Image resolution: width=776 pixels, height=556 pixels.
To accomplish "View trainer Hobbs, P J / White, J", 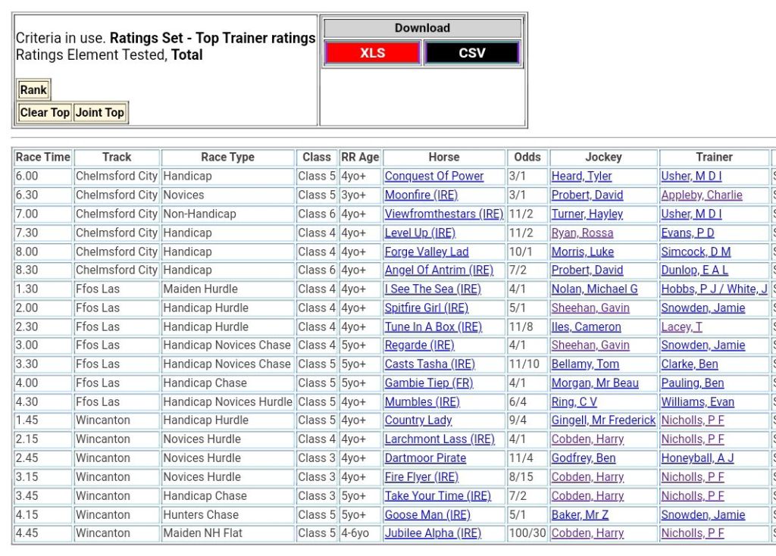I will [714, 289].
